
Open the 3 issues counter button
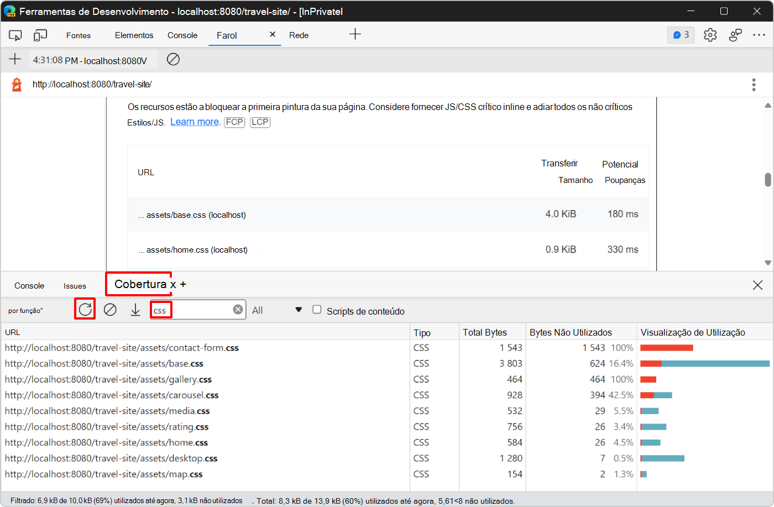tap(681, 35)
